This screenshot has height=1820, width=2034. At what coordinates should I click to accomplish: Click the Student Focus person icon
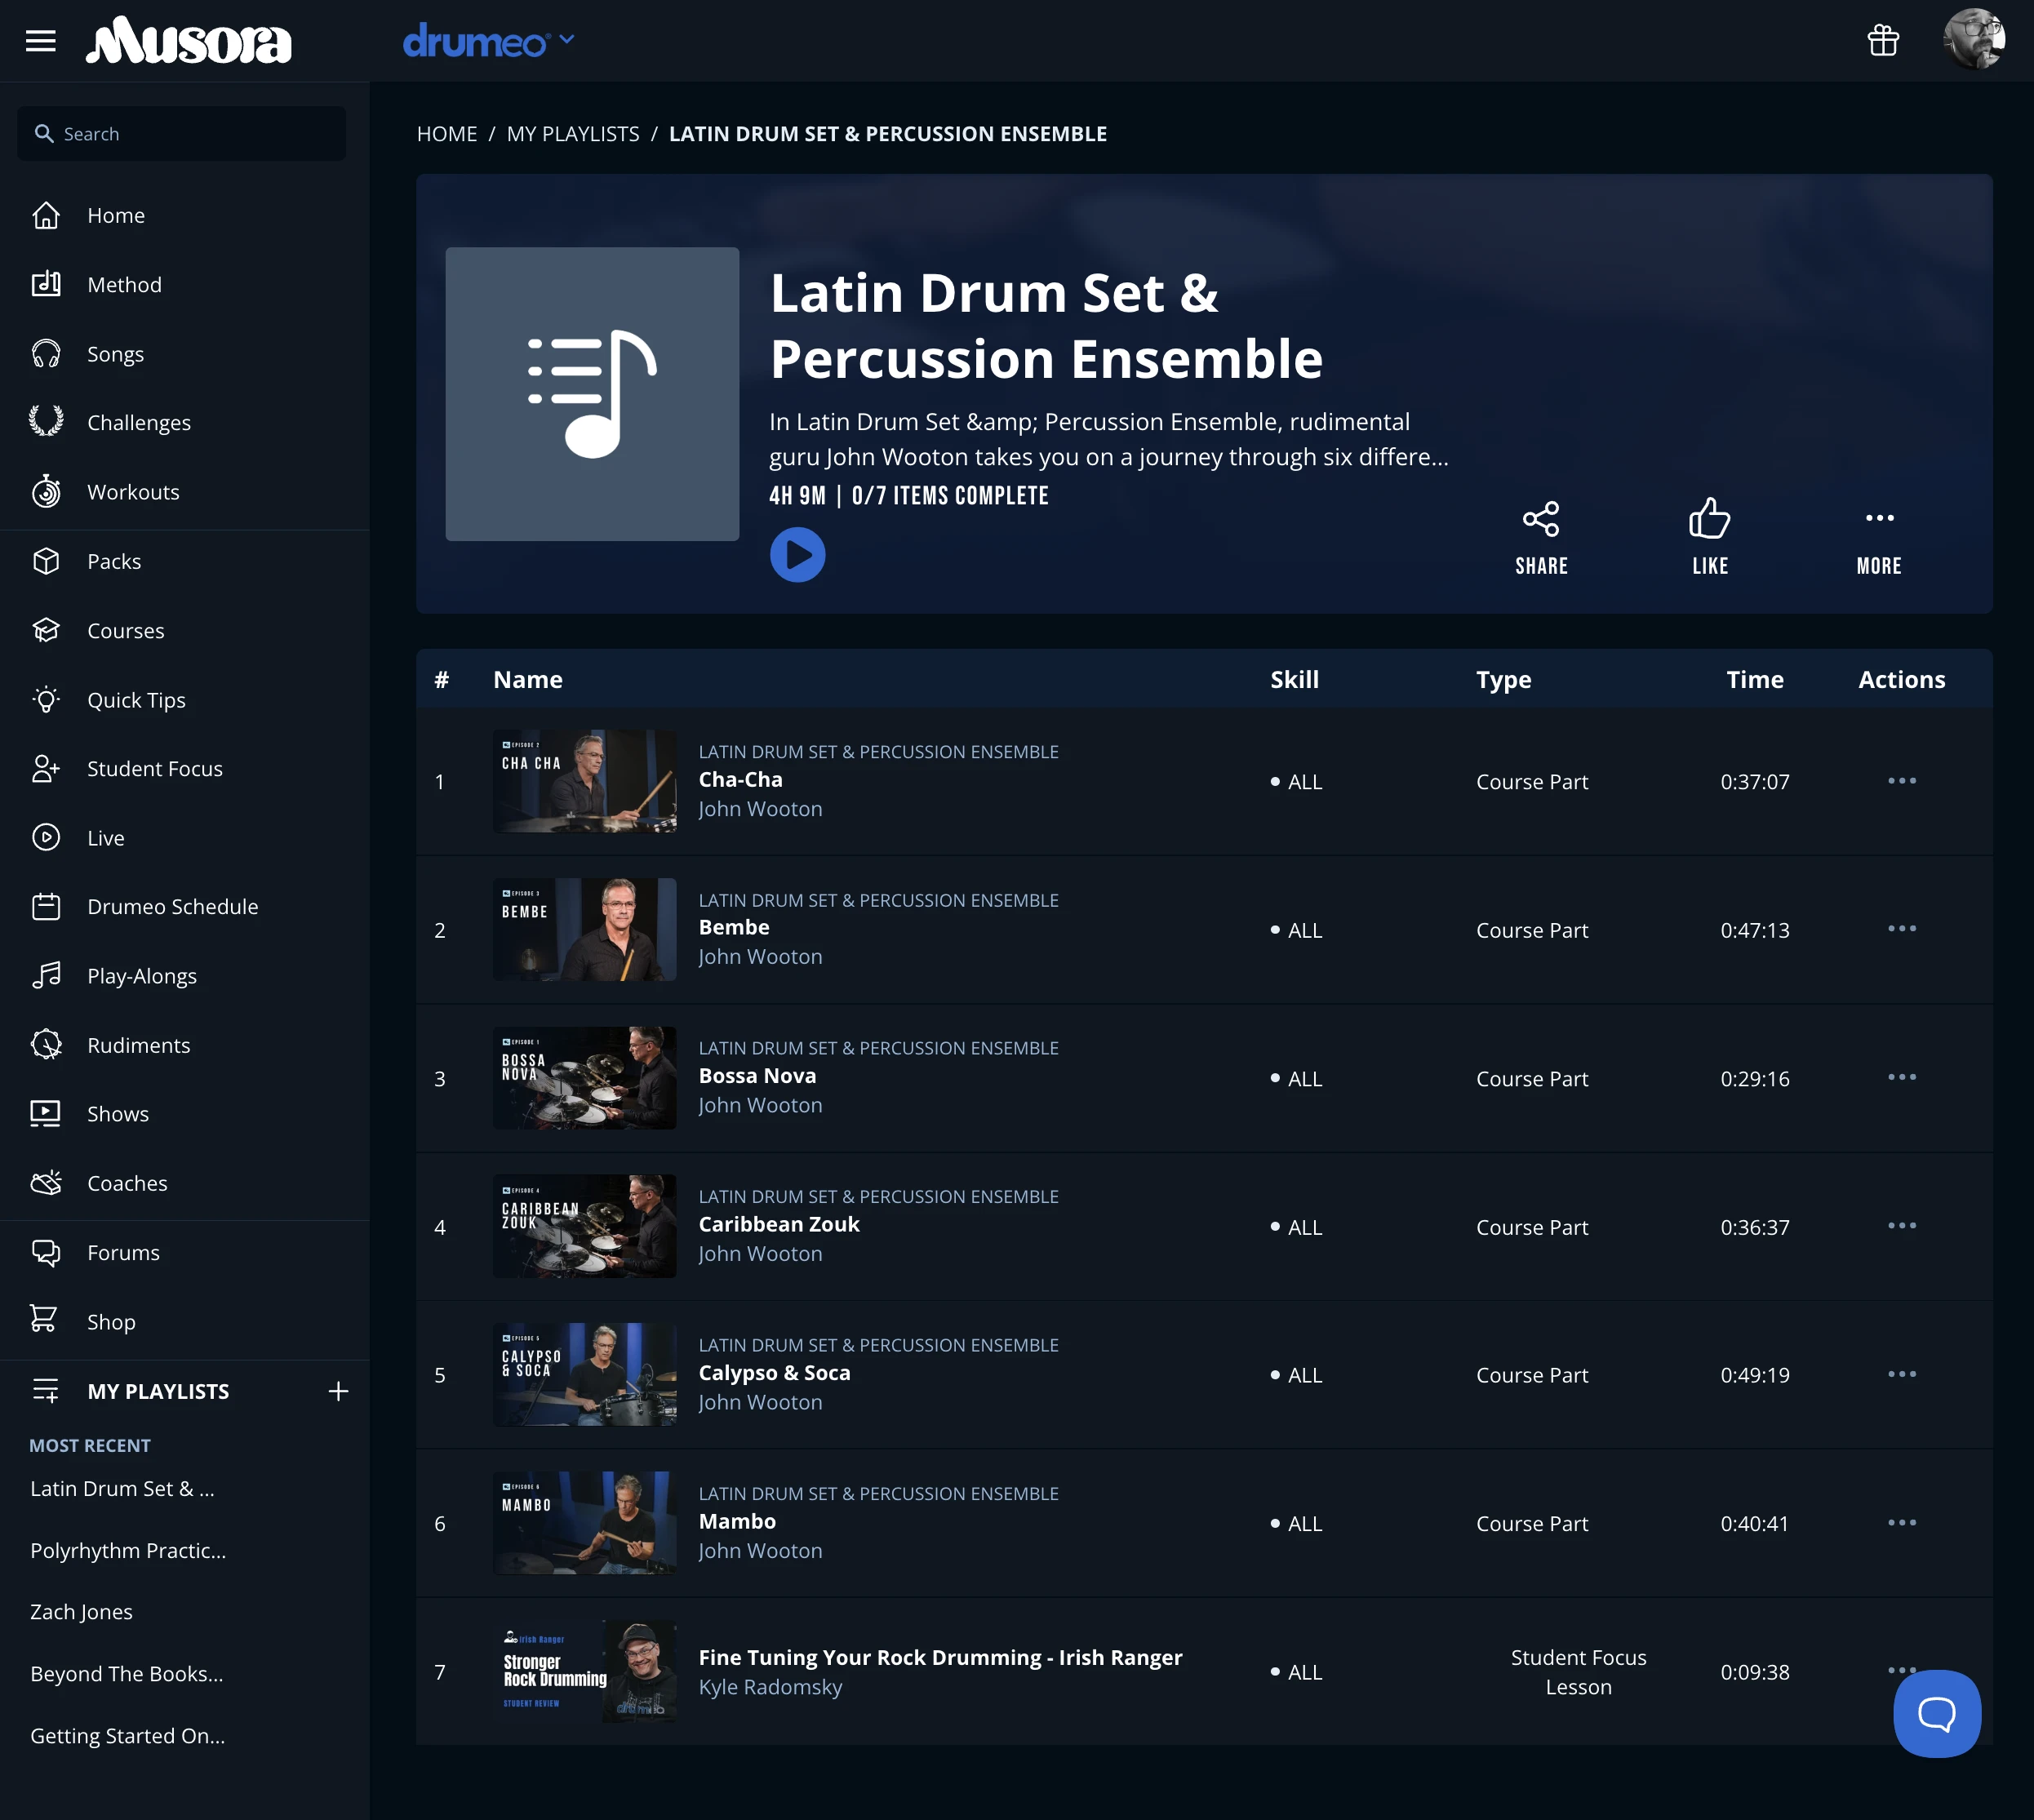point(46,768)
